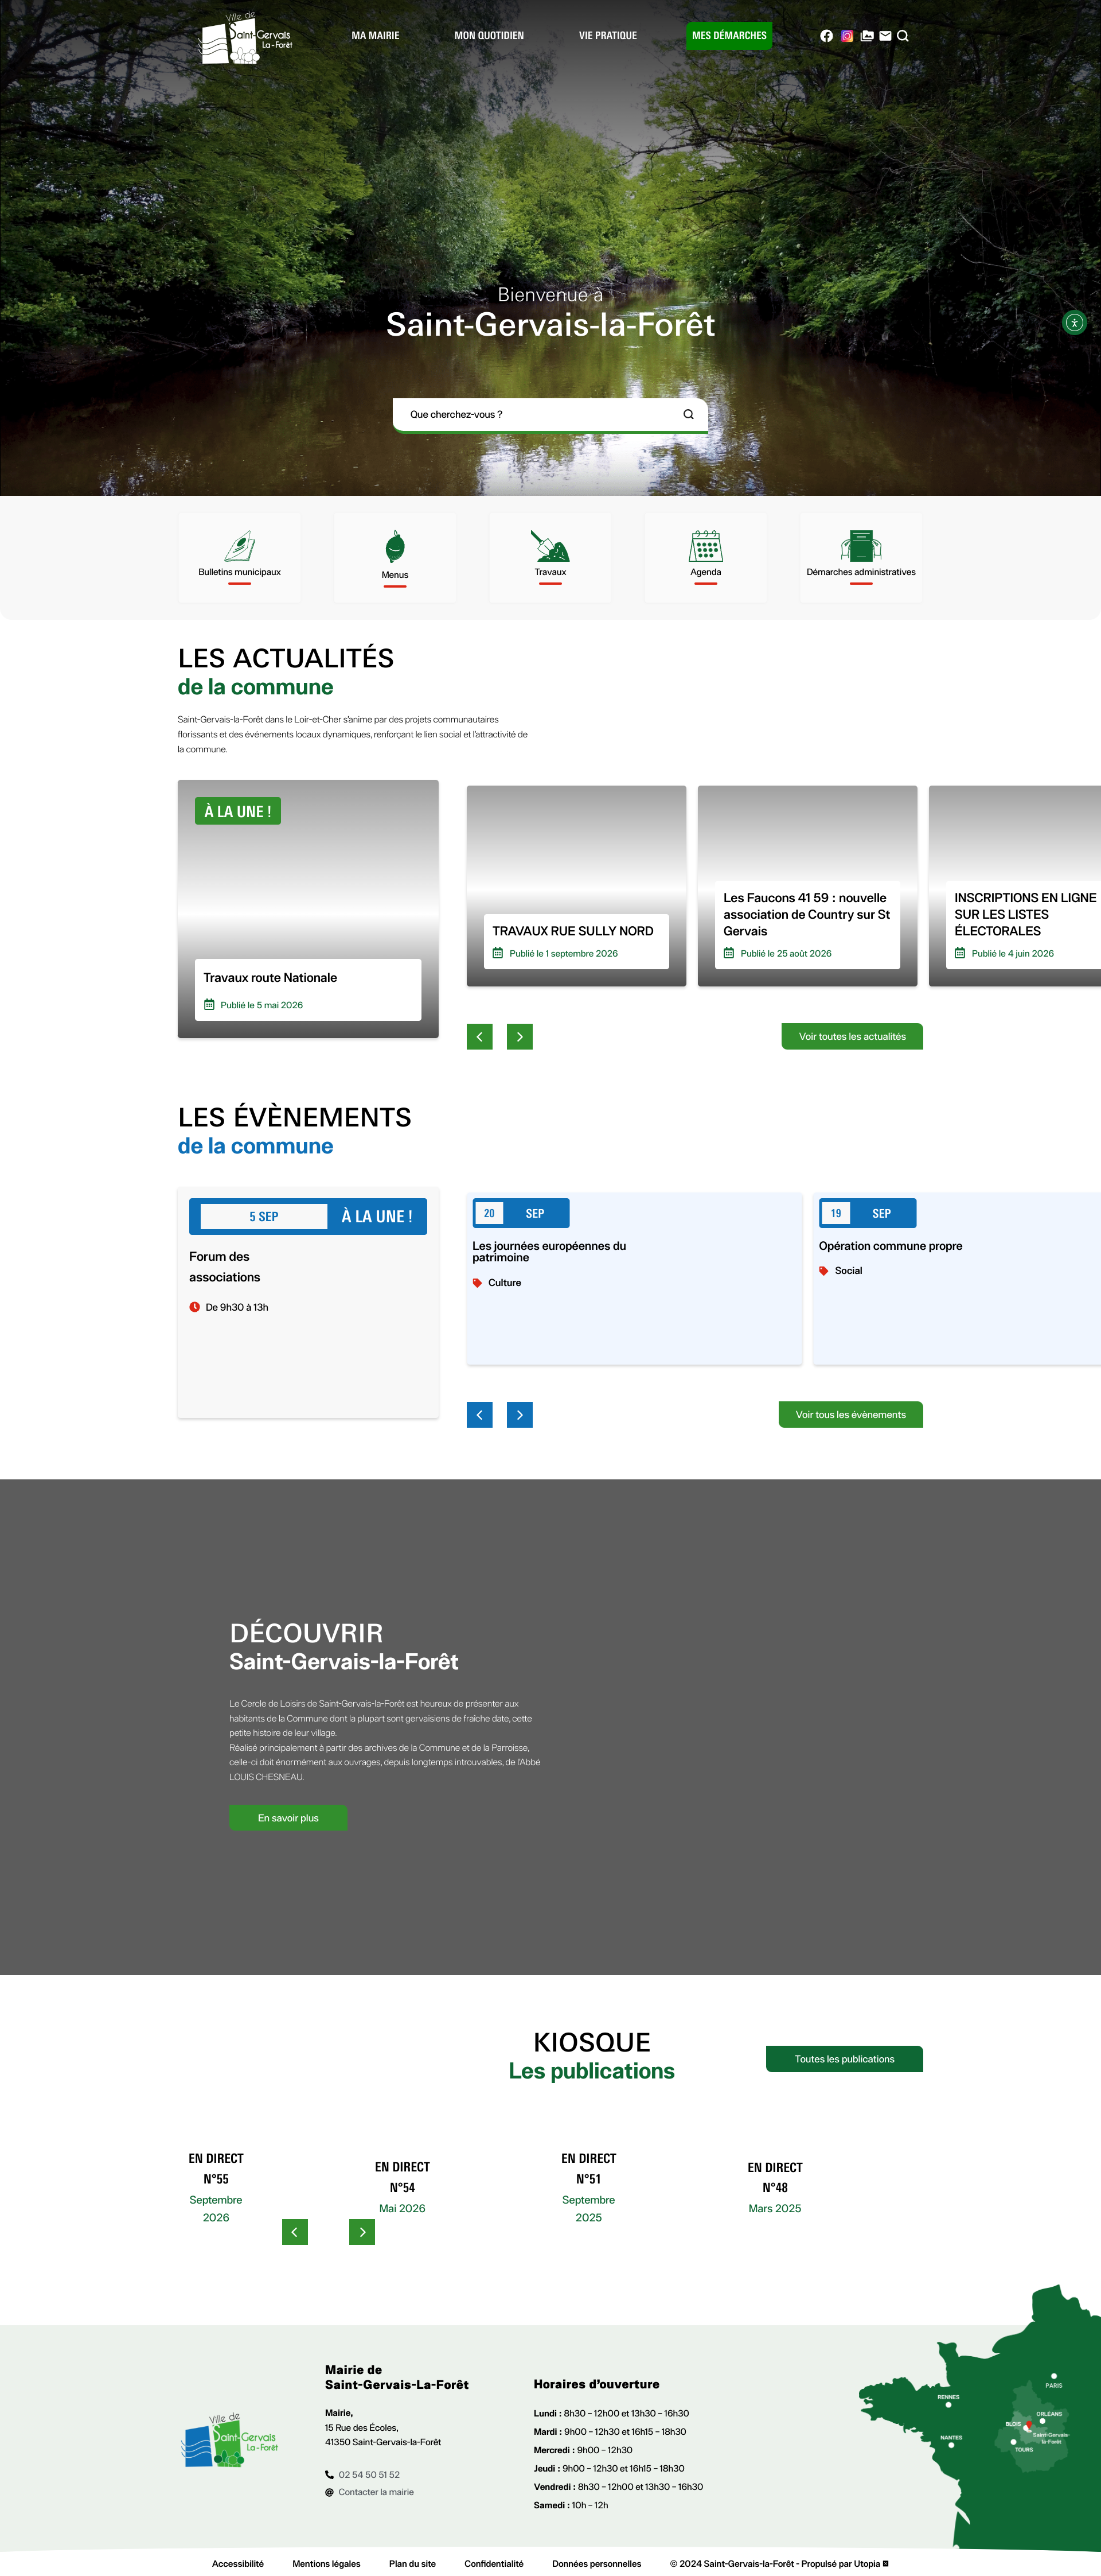Open the VIE PRATIQUE menu
Image resolution: width=1101 pixels, height=2576 pixels.
pos(607,36)
